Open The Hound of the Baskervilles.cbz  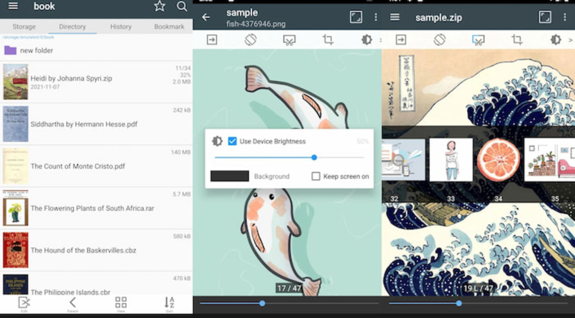(x=96, y=250)
